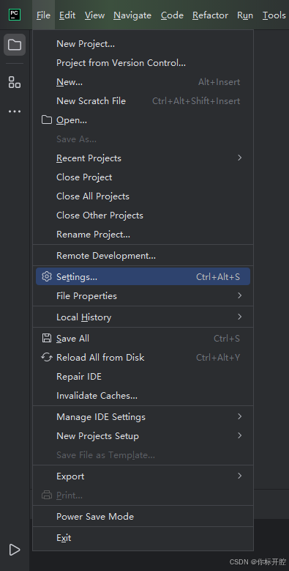This screenshot has height=571, width=289.
Task: Expand the Recent Projects submenu arrow
Action: [239, 158]
